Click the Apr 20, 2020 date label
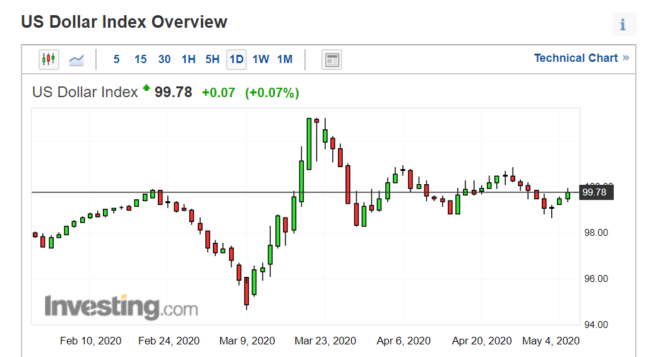Image resolution: width=651 pixels, height=357 pixels. (x=482, y=341)
